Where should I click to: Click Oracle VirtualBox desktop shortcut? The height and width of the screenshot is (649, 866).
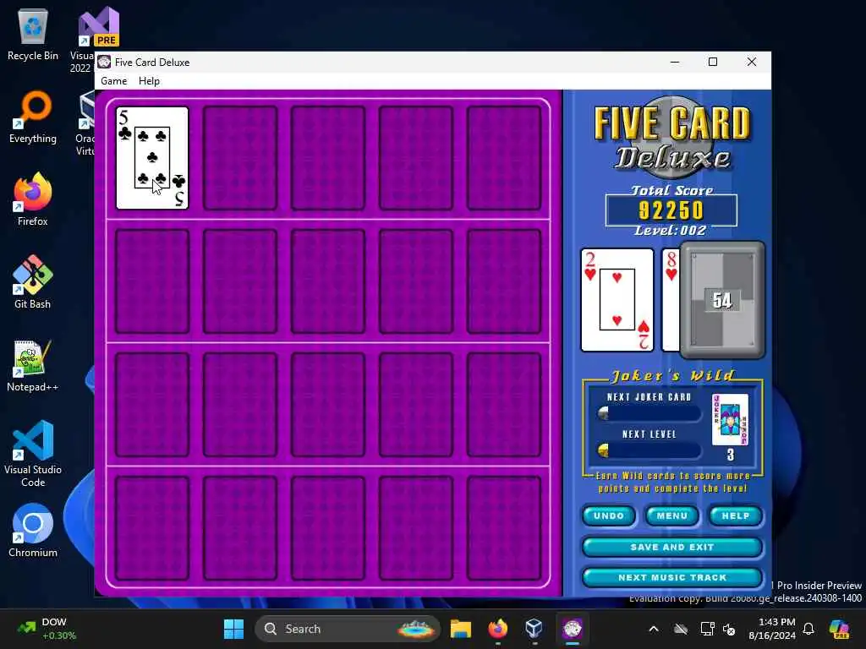click(x=86, y=124)
